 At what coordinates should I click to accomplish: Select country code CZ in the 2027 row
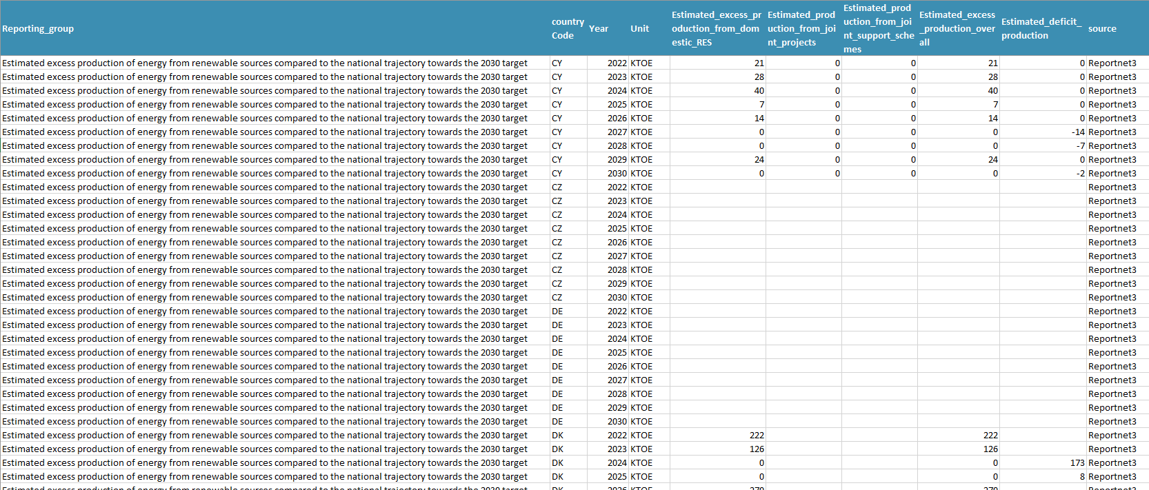[557, 256]
